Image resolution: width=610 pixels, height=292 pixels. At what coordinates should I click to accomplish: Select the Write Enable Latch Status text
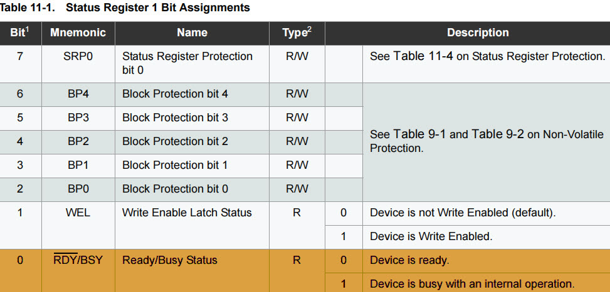click(x=187, y=213)
